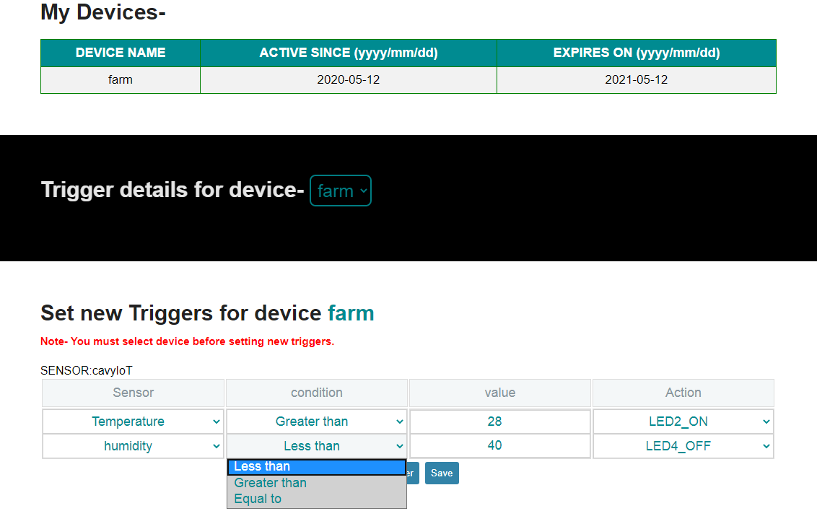This screenshot has height=524, width=817.
Task: Click the value field containing 28
Action: [x=499, y=422]
